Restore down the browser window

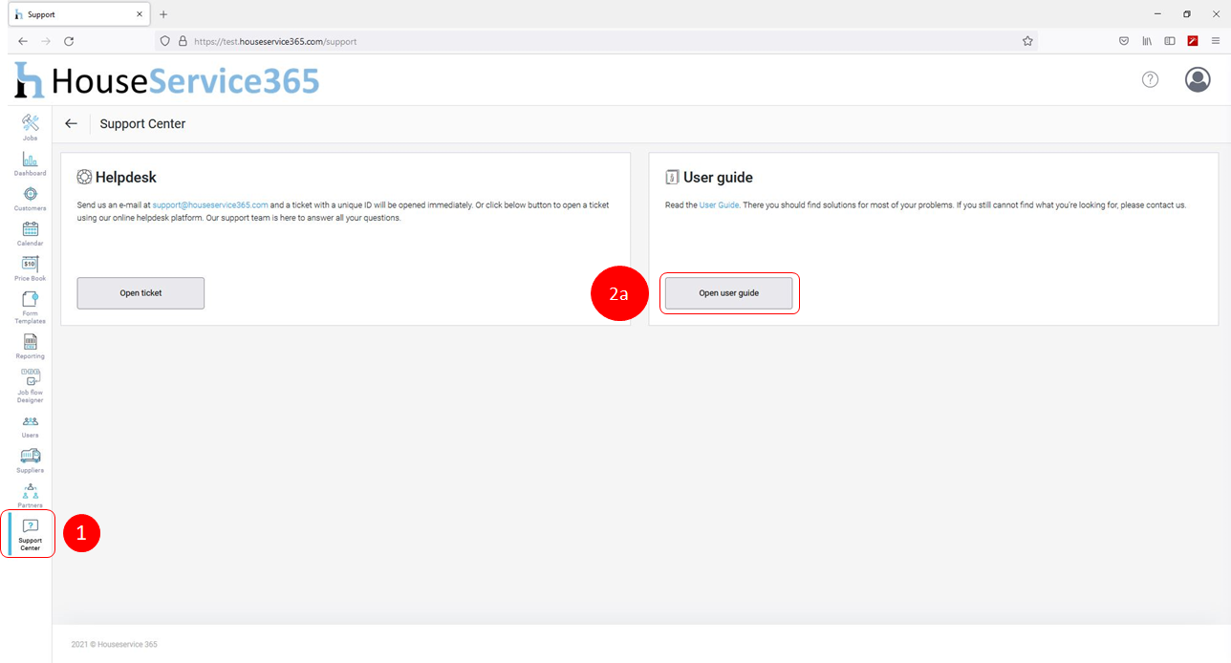tap(1186, 14)
